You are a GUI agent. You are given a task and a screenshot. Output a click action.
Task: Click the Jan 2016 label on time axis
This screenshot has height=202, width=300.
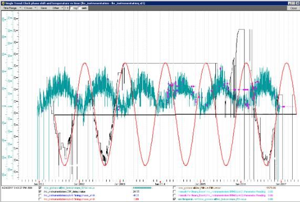(241, 184)
